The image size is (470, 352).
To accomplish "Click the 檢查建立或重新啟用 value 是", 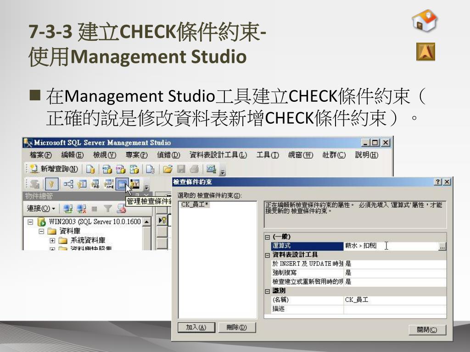I will point(395,282).
